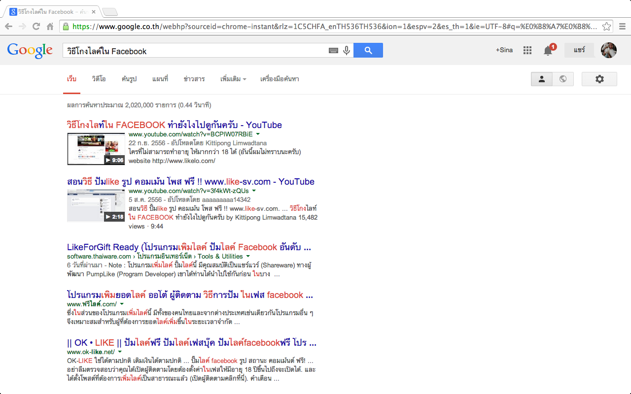This screenshot has width=631, height=394.
Task: Open เครื่องมือค้นหา (Search tools)
Action: [x=280, y=79]
